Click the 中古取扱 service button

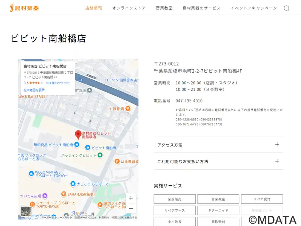tap(175, 221)
